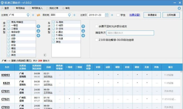Open the settings gear in top-right corner

(x=179, y=8)
